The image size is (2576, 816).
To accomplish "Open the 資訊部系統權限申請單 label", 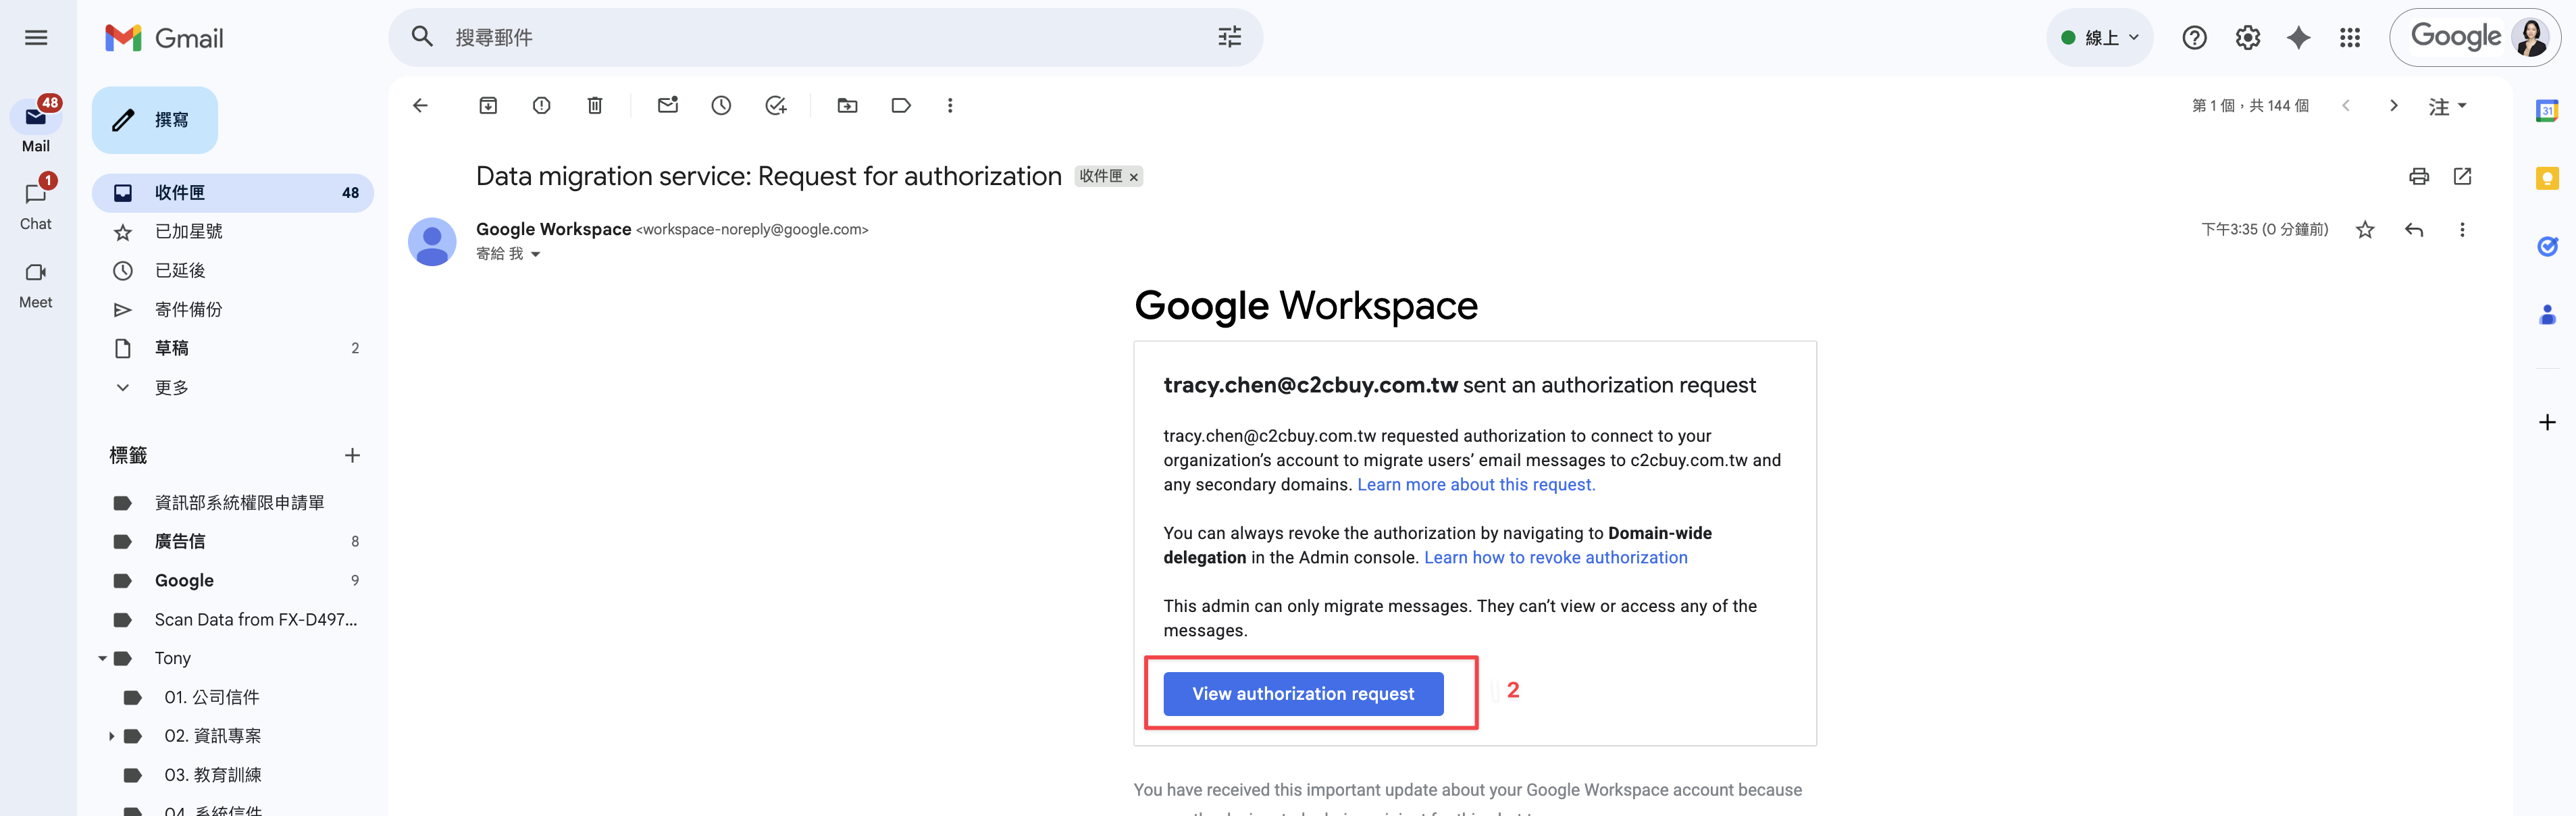I will coord(233,503).
